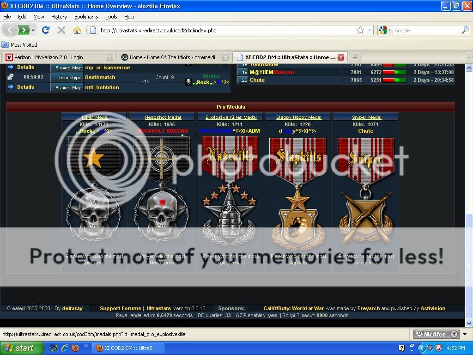Image resolution: width=473 pixels, height=355 pixels.
Task: Click the address bar URL field
Action: point(222,30)
